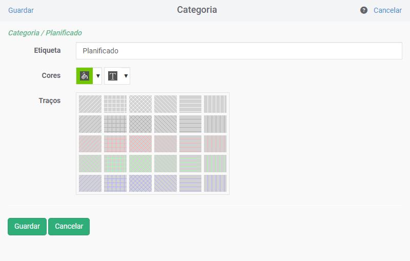Select white diagonal stripes pattern
The image size is (410, 261).
click(90, 104)
